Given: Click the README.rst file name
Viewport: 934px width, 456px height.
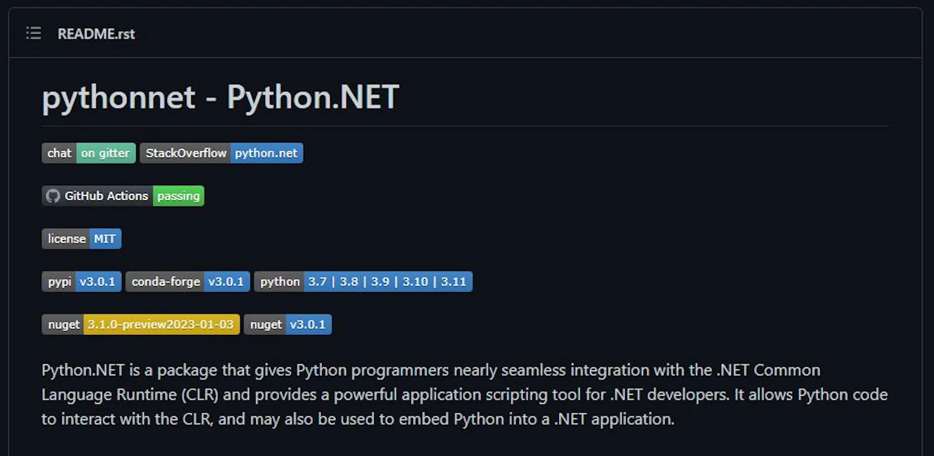Looking at the screenshot, I should pos(96,34).
